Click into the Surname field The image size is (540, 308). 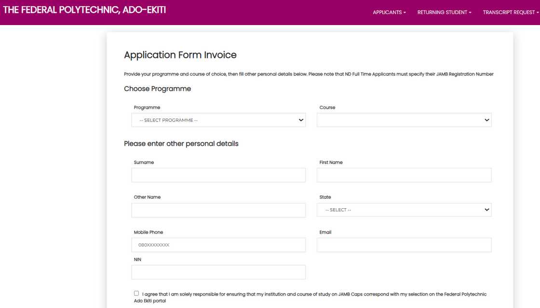click(218, 175)
